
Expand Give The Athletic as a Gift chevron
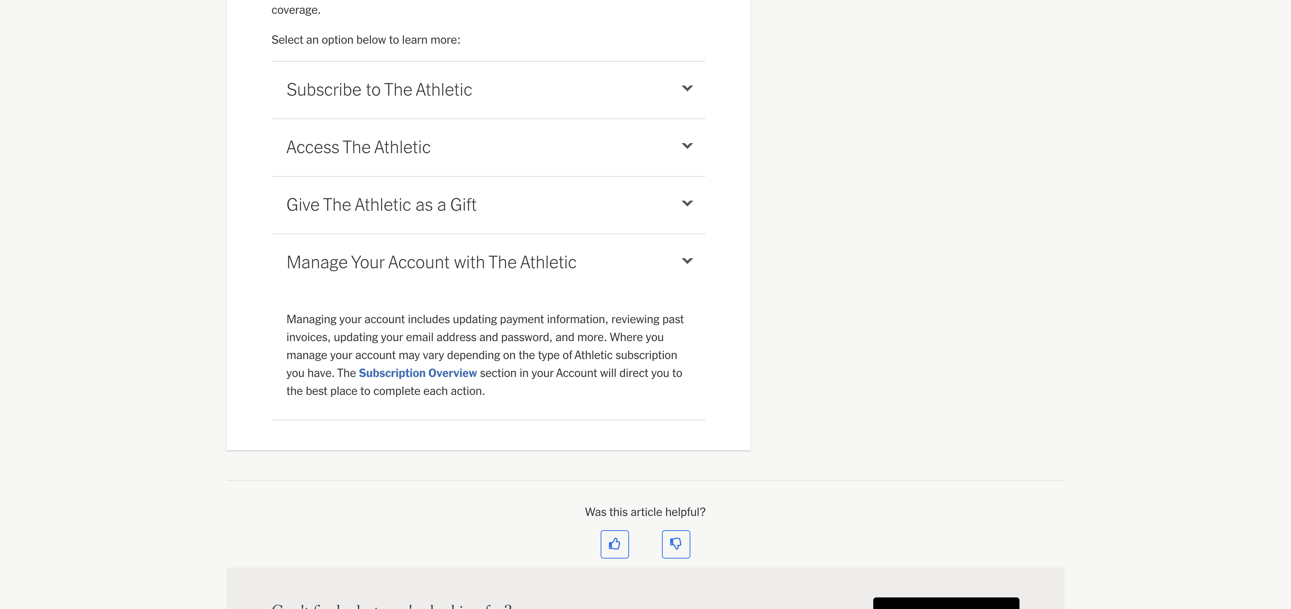(x=687, y=203)
